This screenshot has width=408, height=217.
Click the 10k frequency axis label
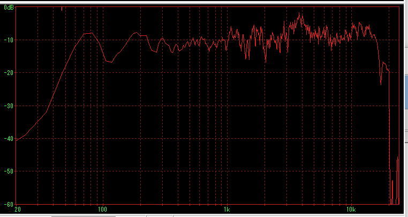click(x=351, y=209)
